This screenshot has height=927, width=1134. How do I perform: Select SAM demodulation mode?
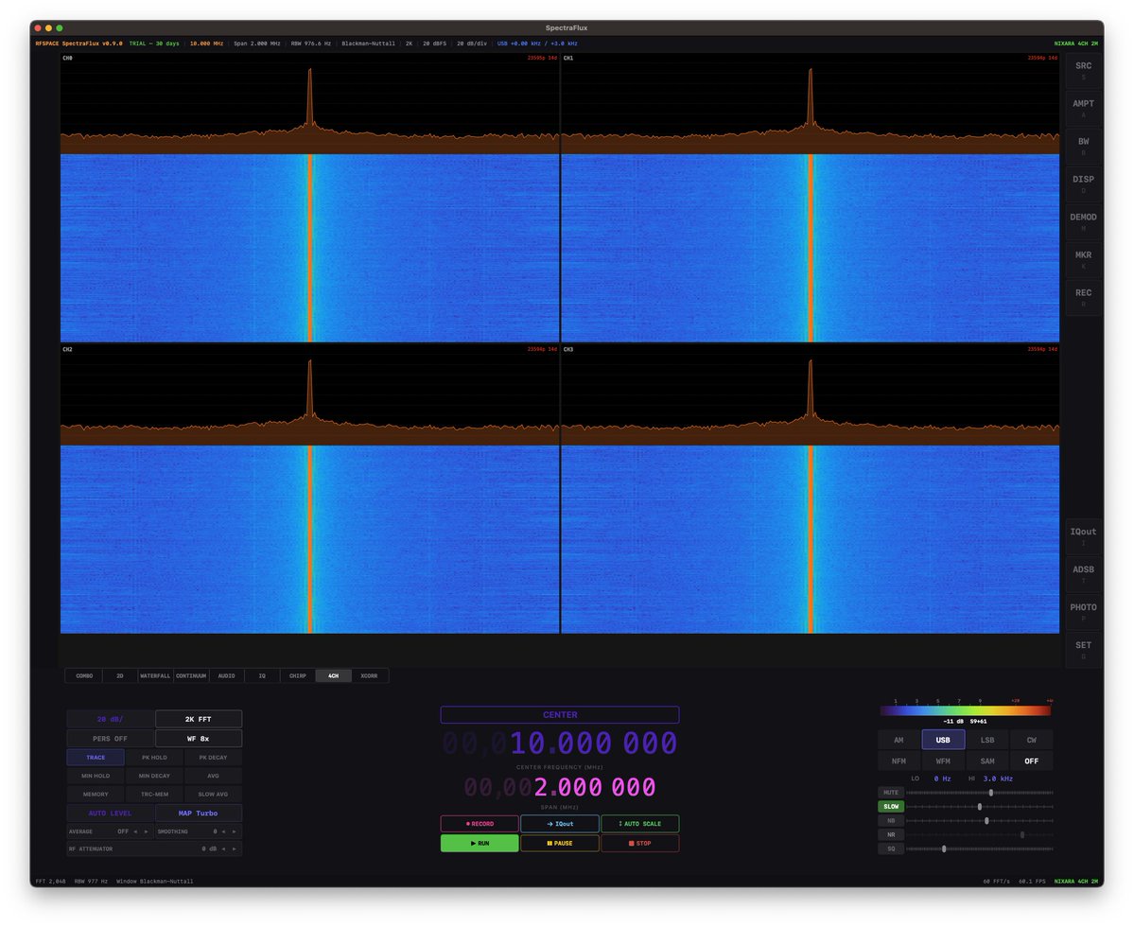(x=987, y=761)
